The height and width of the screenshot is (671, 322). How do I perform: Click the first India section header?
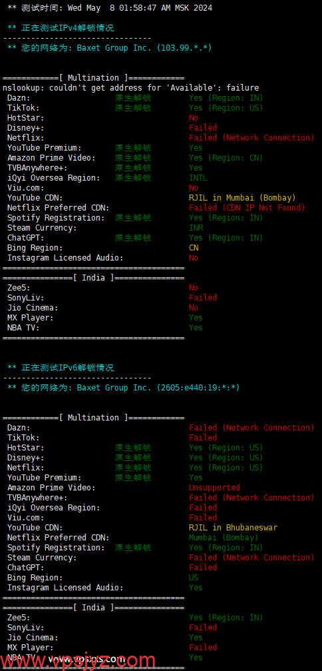(94, 278)
